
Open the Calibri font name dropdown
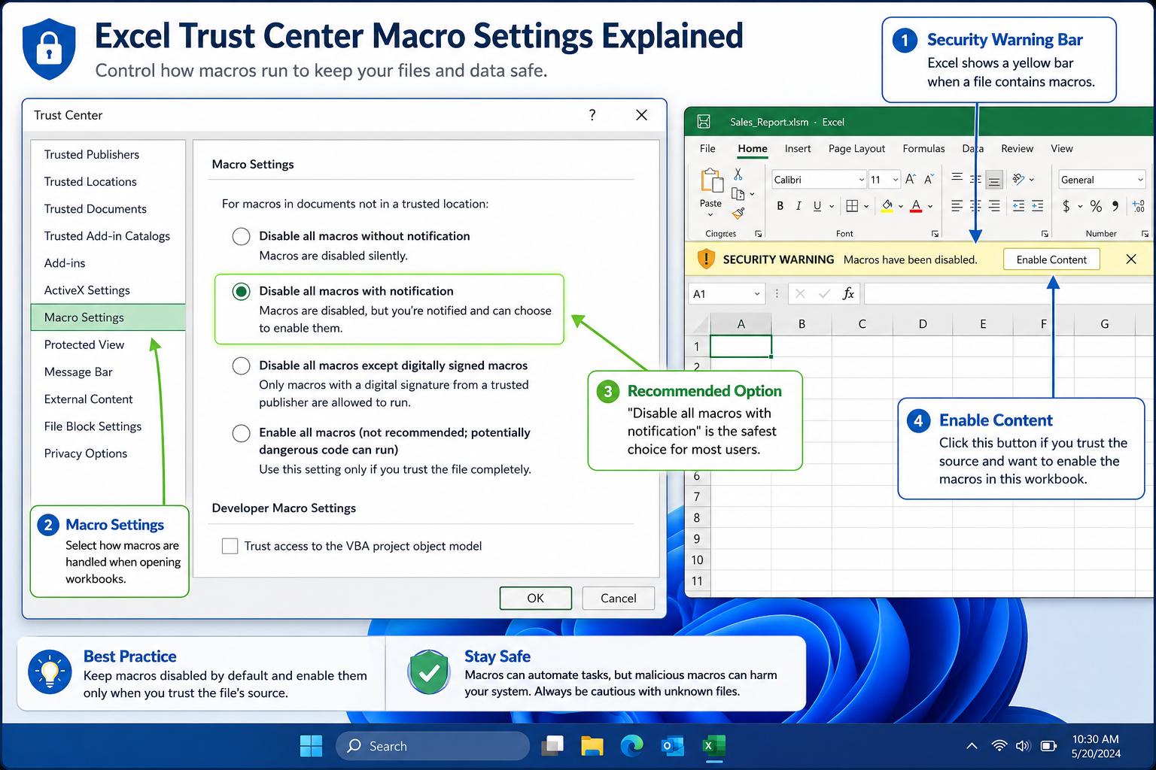point(861,180)
